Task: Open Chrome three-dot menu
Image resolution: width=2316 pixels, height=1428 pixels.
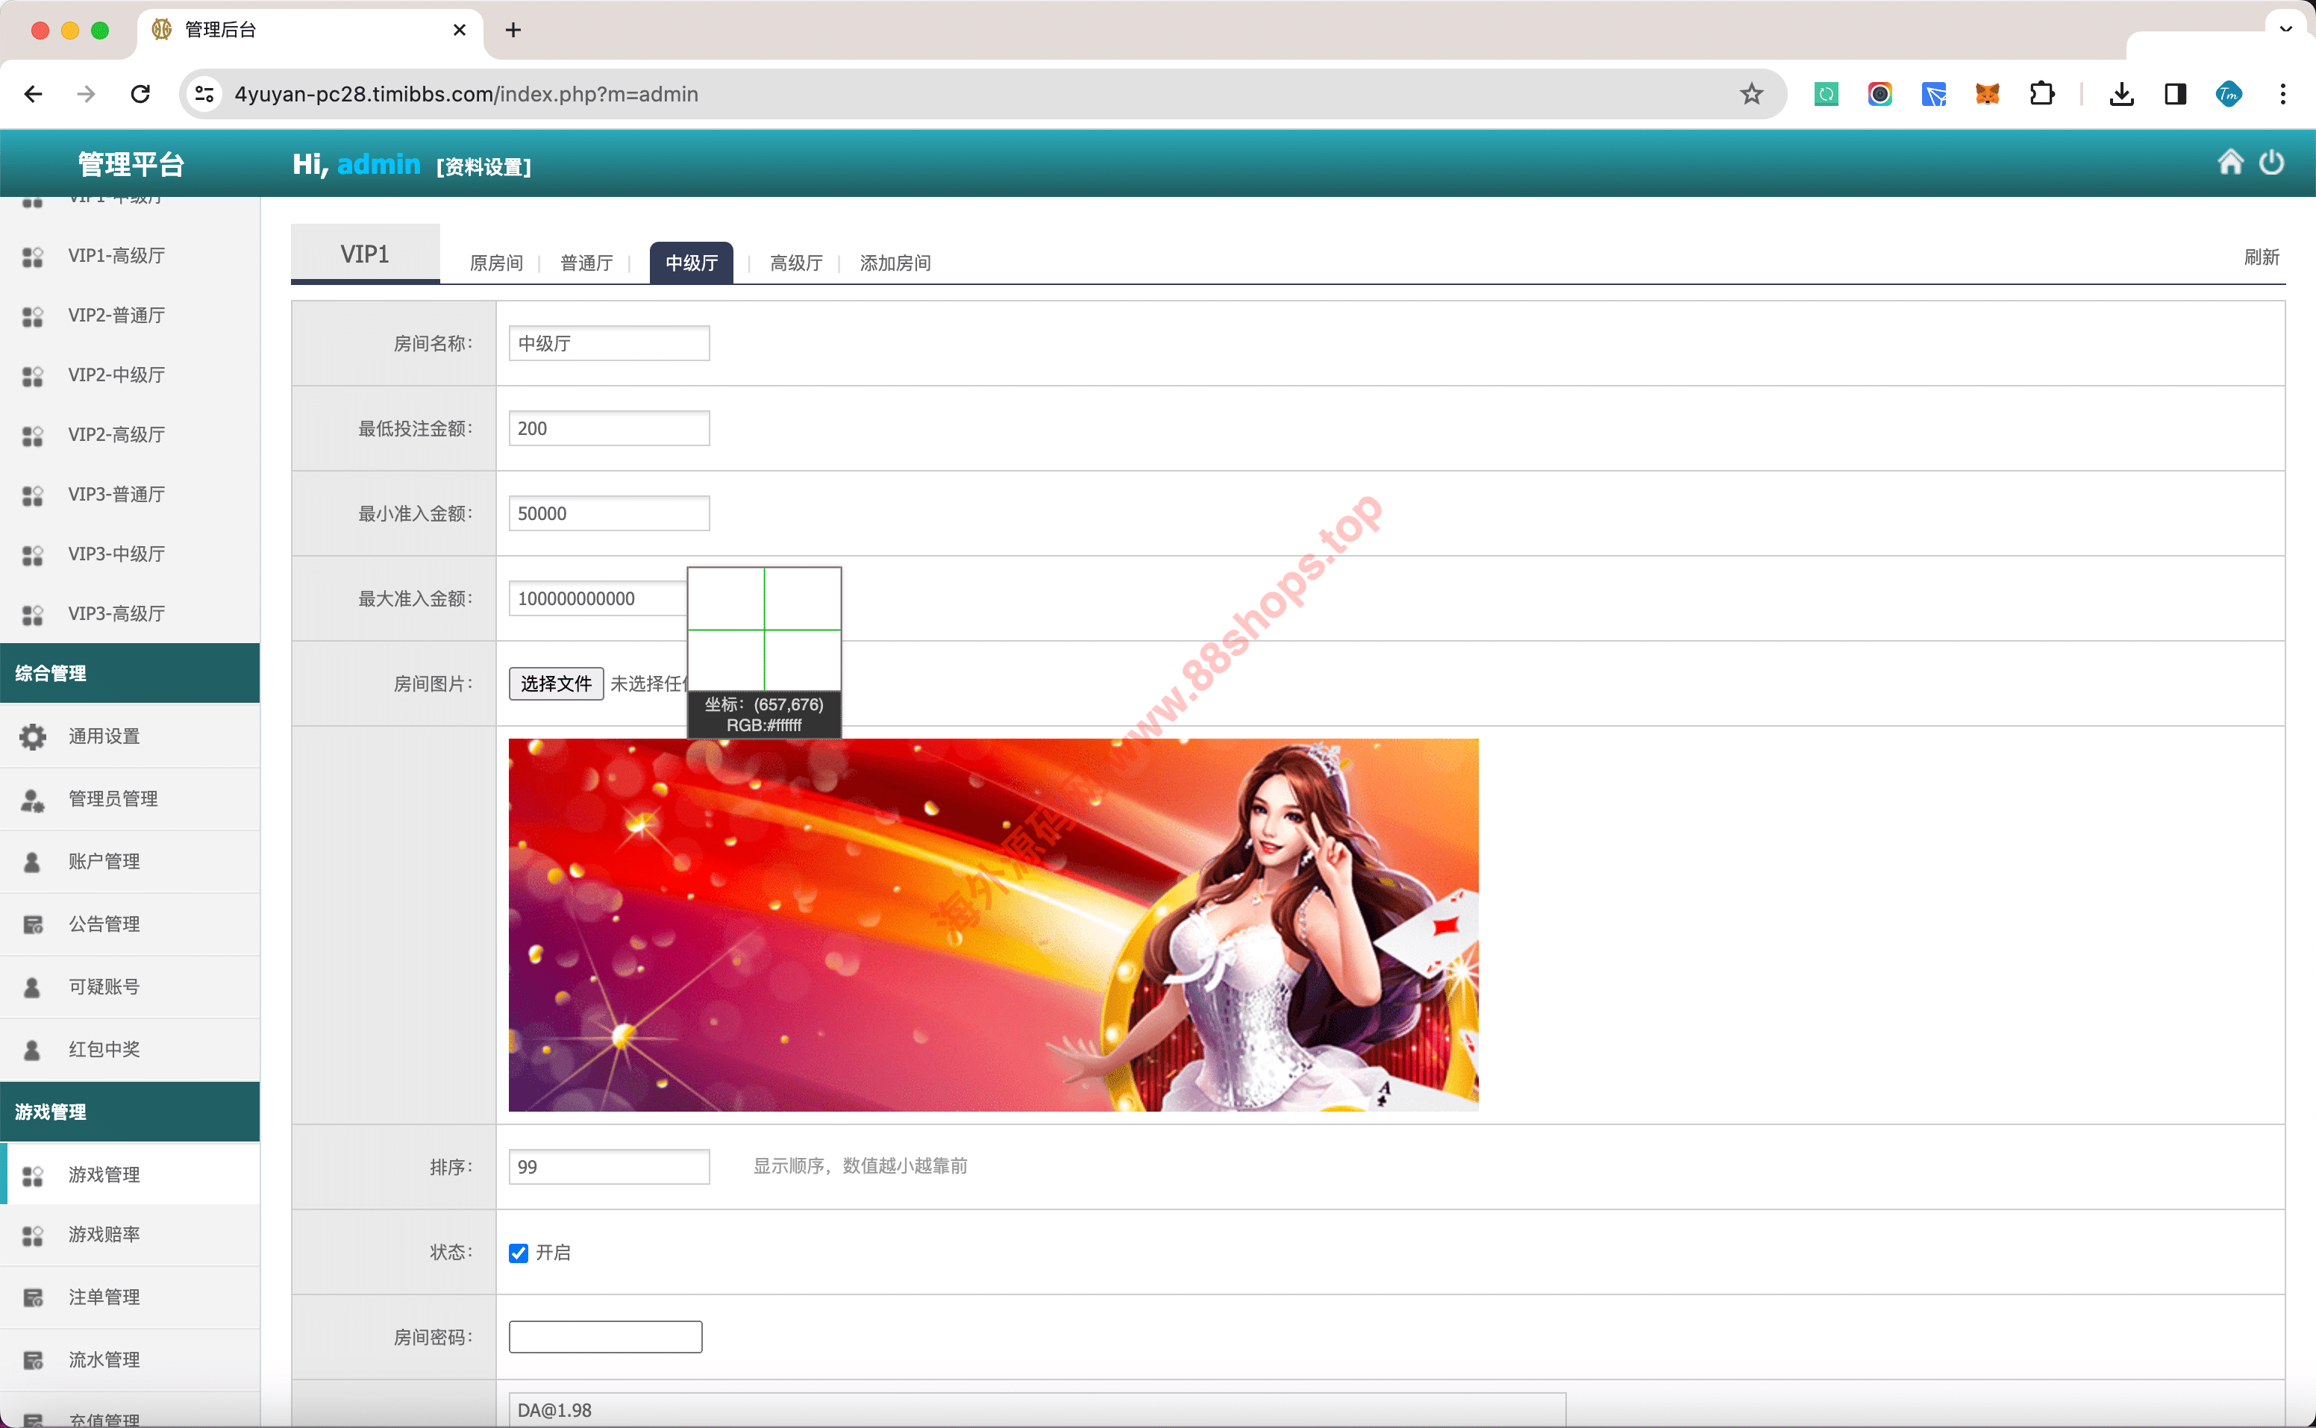Action: coord(2283,95)
